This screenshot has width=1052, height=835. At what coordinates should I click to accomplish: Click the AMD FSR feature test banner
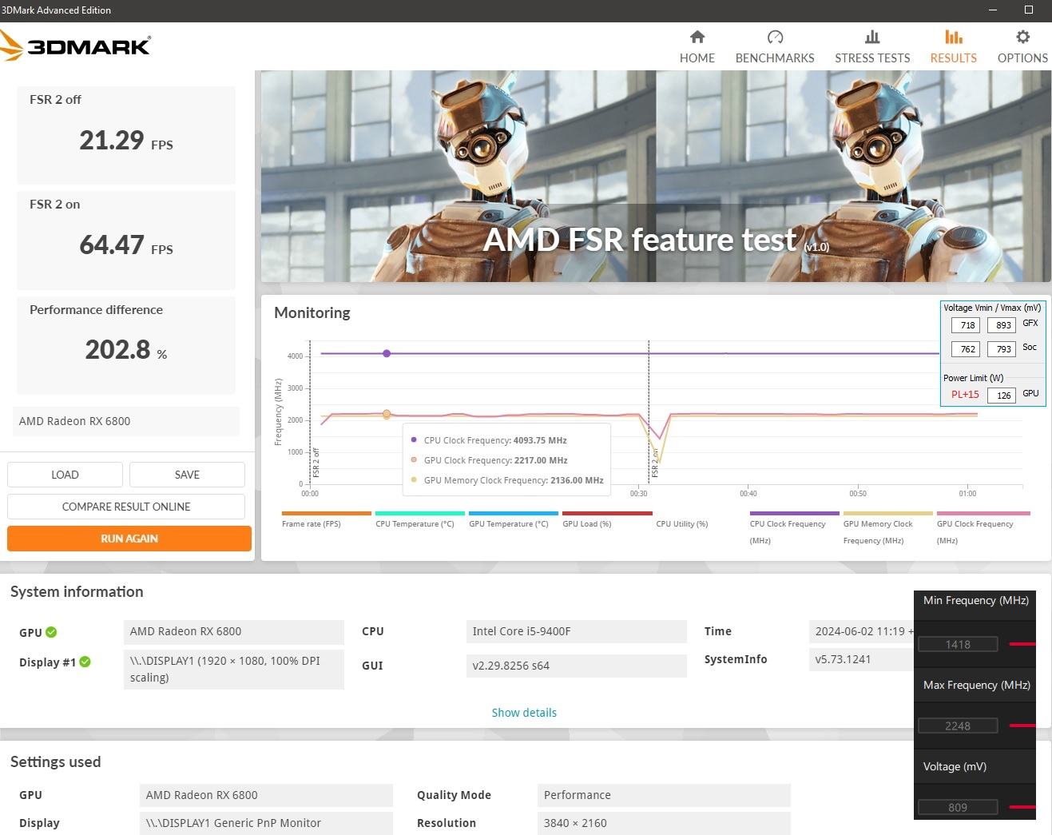[656, 176]
